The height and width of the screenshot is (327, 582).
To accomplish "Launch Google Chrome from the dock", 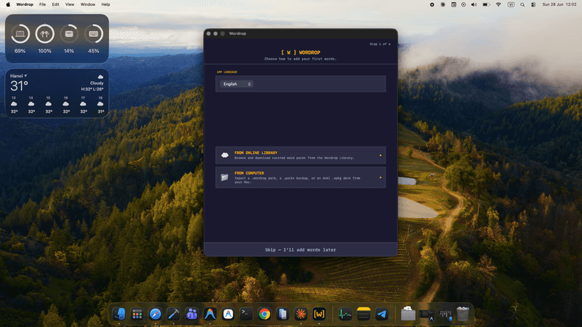I will 264,314.
